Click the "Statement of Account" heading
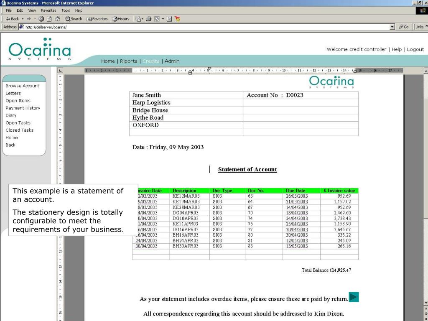Screen dimensions: 428x321 pos(247,169)
